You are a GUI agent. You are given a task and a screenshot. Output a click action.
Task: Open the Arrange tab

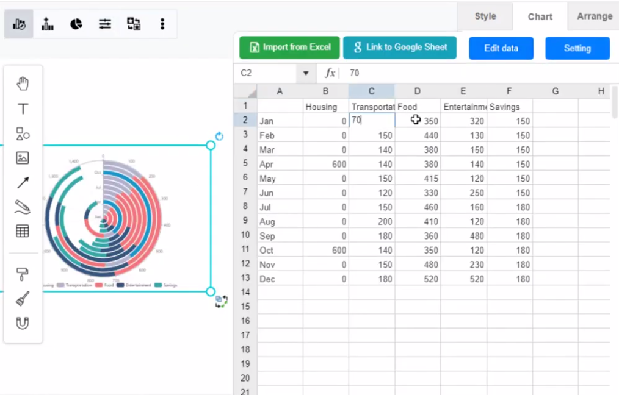coord(594,16)
